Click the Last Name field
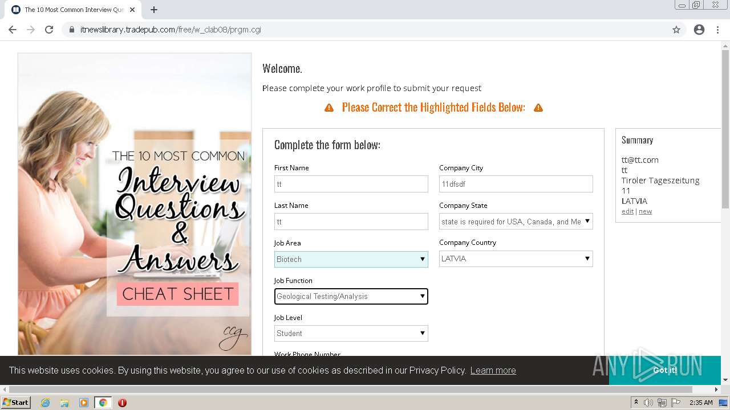The image size is (730, 410). [x=351, y=222]
